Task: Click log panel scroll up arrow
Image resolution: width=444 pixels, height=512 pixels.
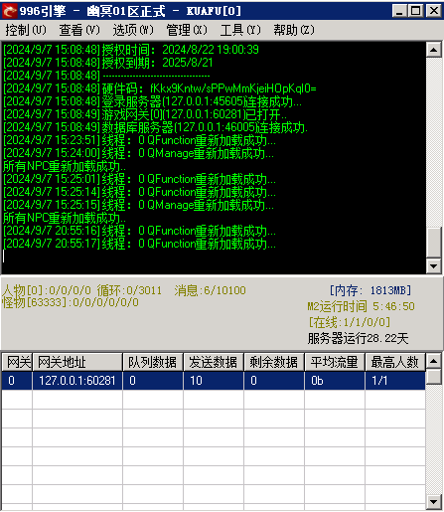Action: [434, 50]
